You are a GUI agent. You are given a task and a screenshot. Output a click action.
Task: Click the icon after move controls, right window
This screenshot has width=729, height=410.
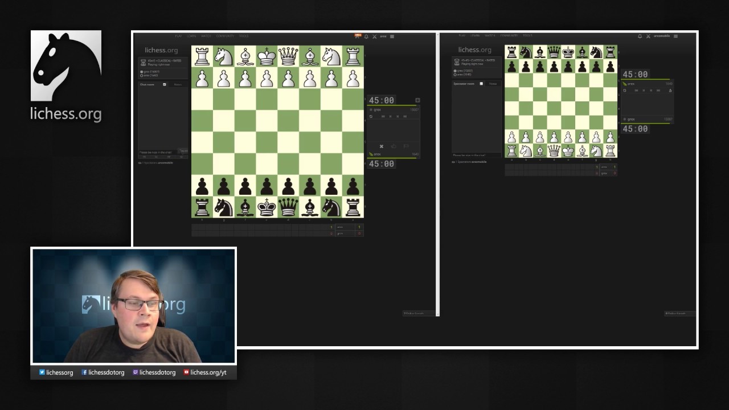670,90
